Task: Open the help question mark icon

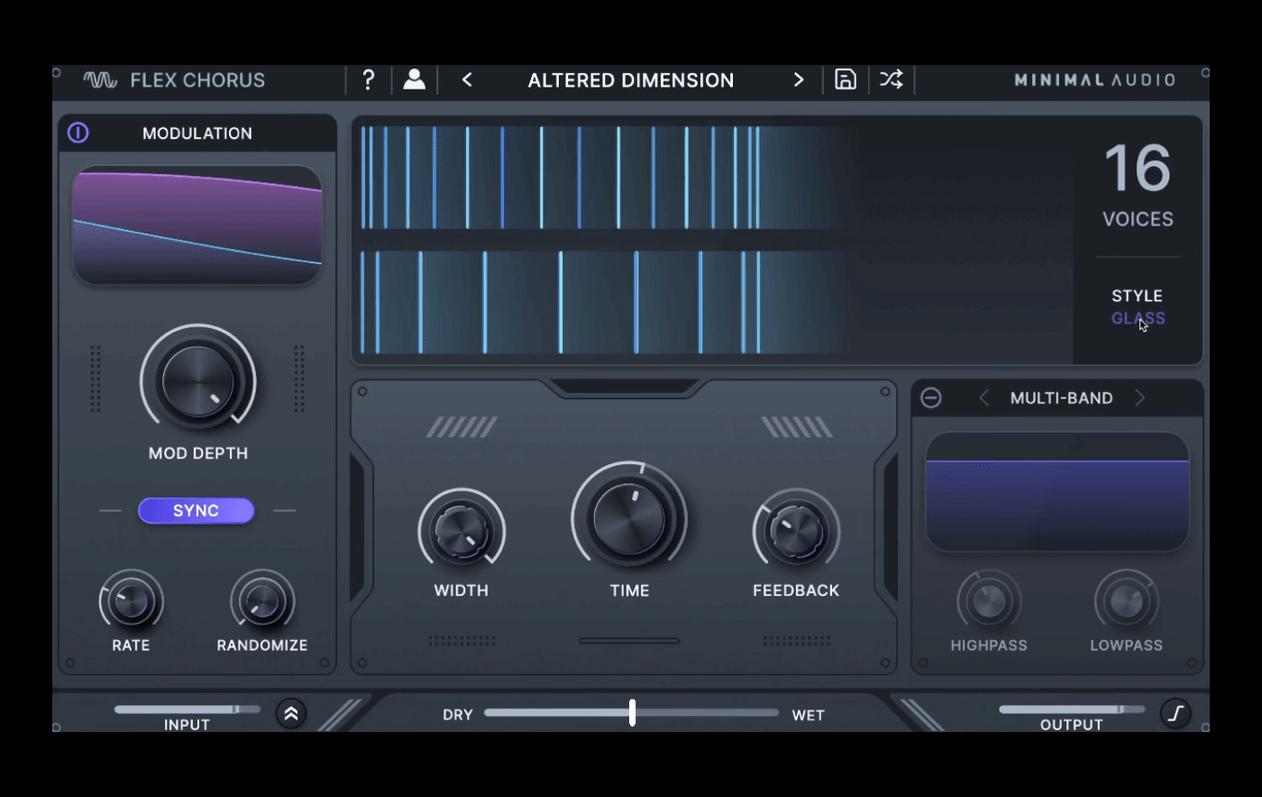Action: [x=368, y=80]
